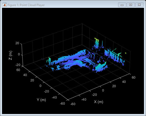The image size is (146, 116).
Task: Click the MATLAB logo icon in title bar
Action: tap(5, 5)
